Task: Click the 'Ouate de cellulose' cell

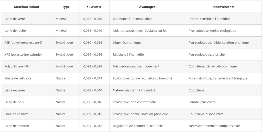Action: pyautogui.click(x=18, y=78)
